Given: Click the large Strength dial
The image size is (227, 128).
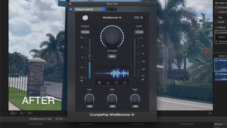Looking at the screenshot, I should (x=112, y=37).
